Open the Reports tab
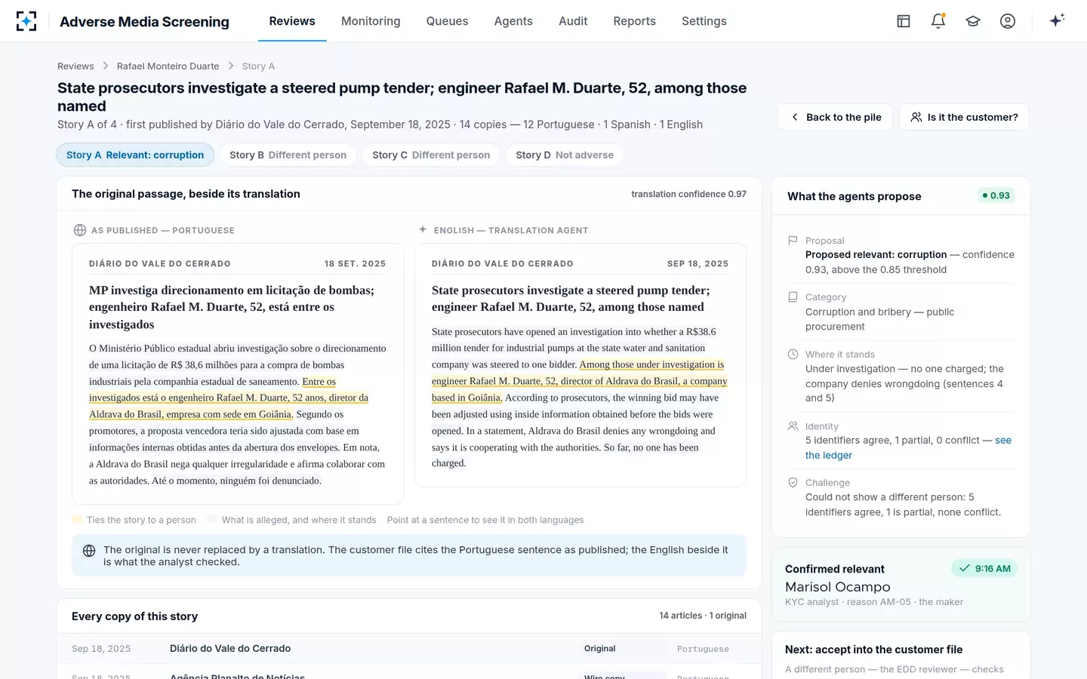 tap(634, 21)
